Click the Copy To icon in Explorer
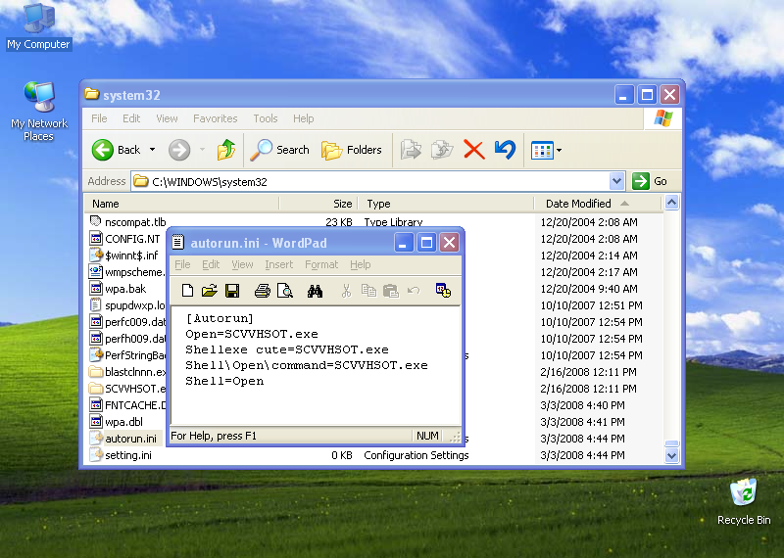This screenshot has width=784, height=558. 442,150
